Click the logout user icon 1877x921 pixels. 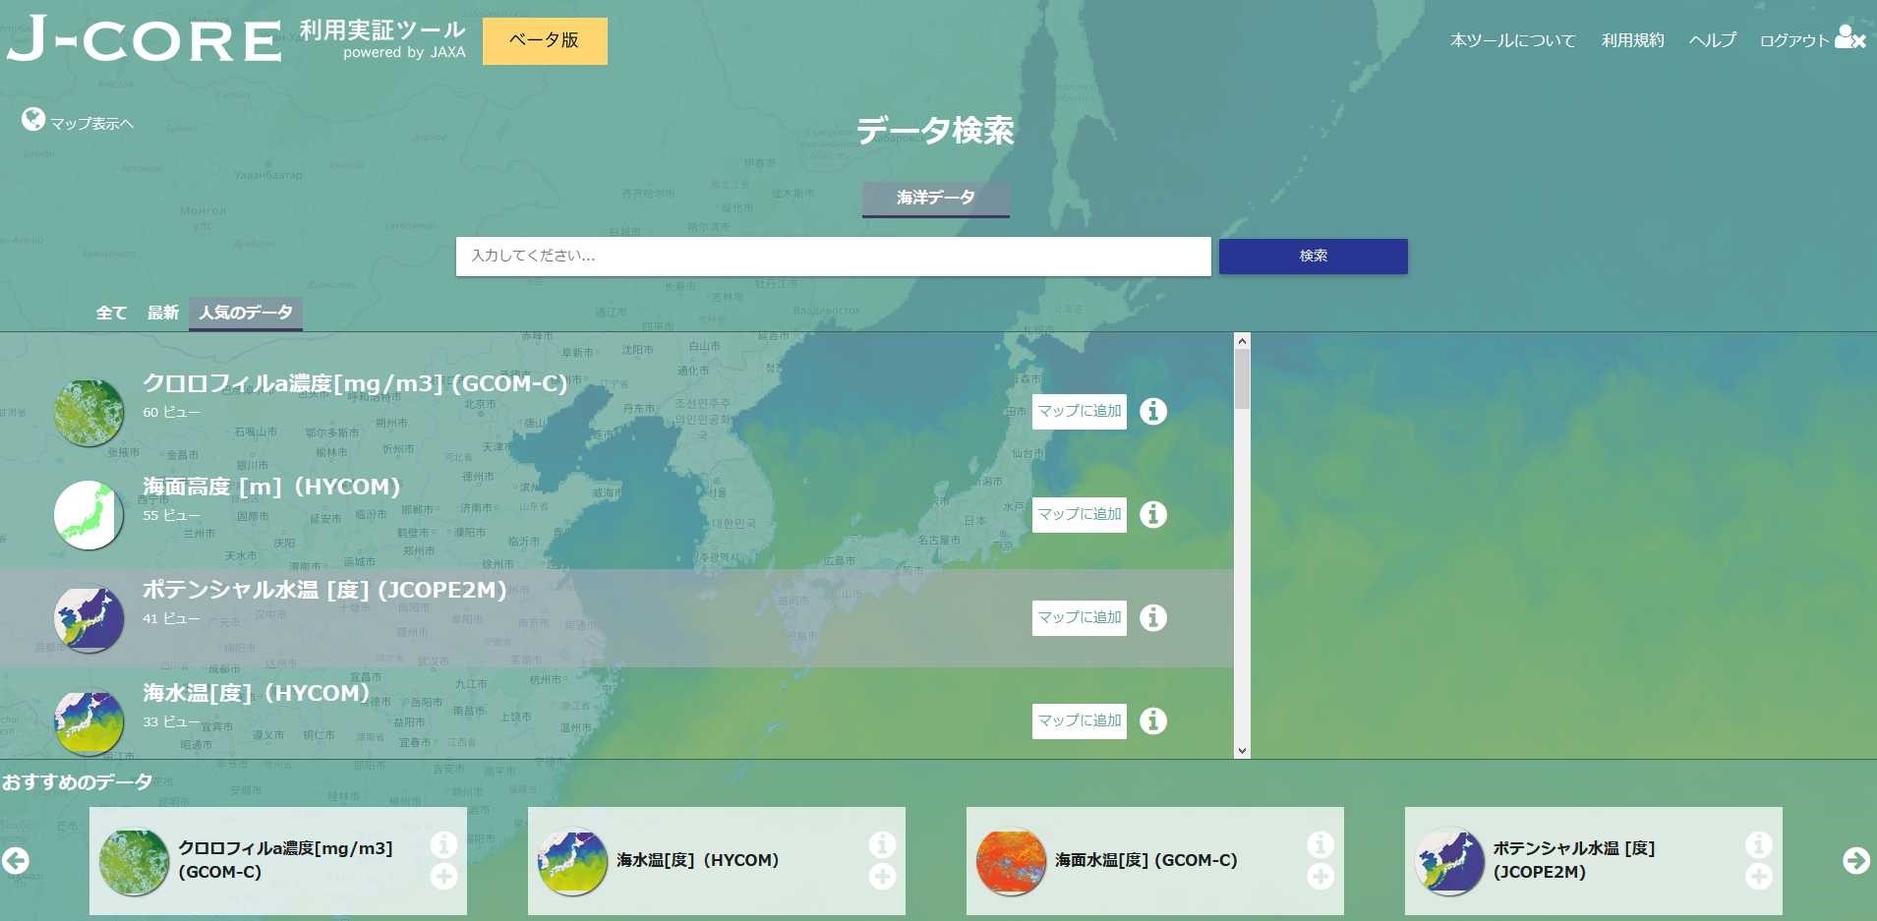(x=1849, y=37)
